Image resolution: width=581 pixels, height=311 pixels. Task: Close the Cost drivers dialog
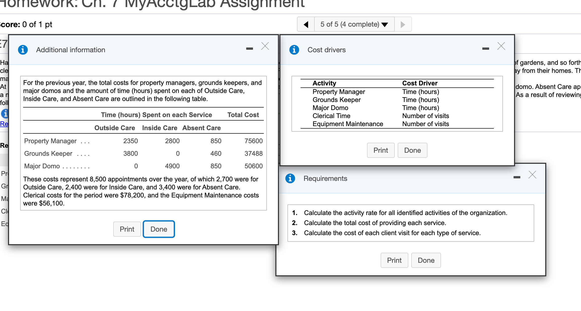click(x=501, y=46)
